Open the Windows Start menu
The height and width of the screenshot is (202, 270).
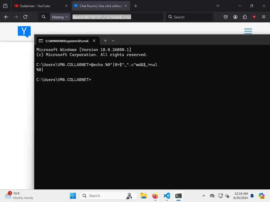[x=73, y=196]
